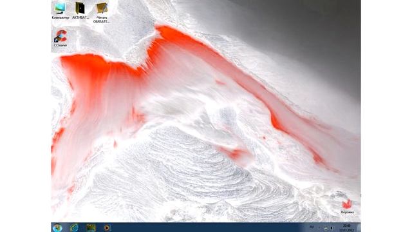Open the Корзина recycle bin
The height and width of the screenshot is (232, 412).
click(347, 206)
